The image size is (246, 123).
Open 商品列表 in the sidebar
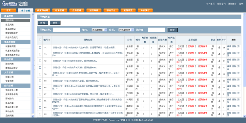(10, 25)
